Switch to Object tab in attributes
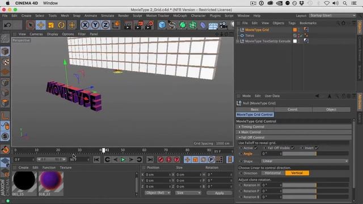 (x=331, y=109)
